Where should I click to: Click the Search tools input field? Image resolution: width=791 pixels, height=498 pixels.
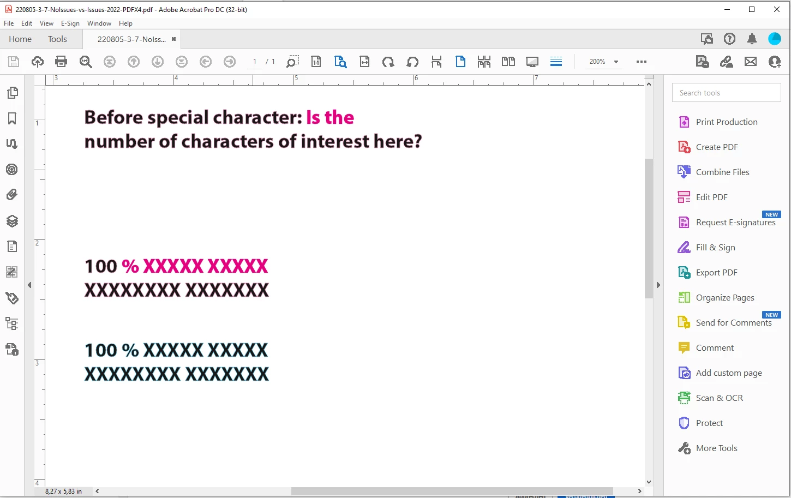point(727,93)
